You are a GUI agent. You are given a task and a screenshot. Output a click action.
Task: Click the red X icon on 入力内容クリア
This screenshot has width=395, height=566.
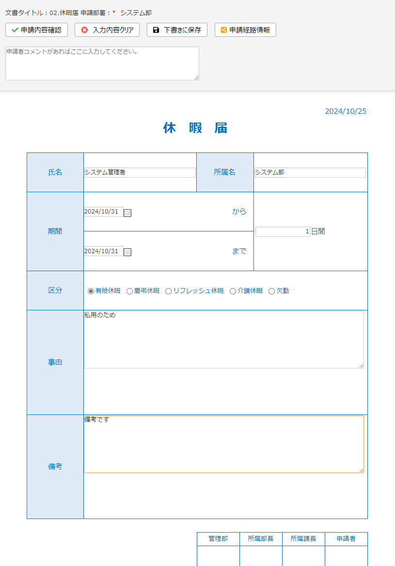click(x=84, y=30)
